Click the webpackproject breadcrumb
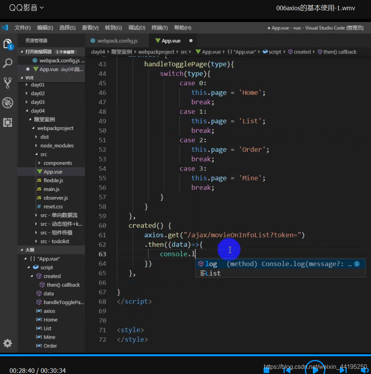The width and height of the screenshot is (371, 374). pos(156,52)
